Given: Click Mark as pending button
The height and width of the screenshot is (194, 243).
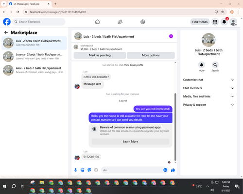Looking at the screenshot, I should coord(100,55).
